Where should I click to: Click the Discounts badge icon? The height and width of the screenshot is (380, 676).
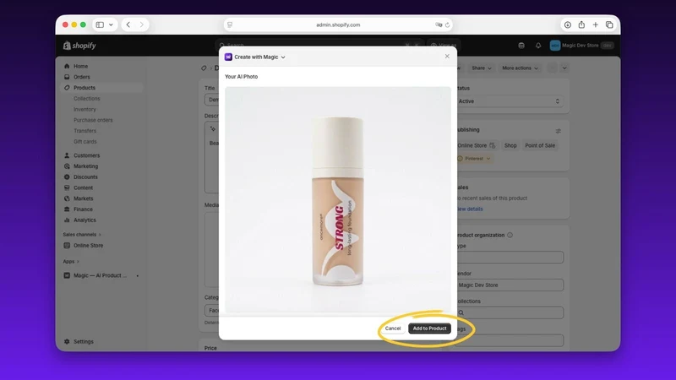coord(67,177)
